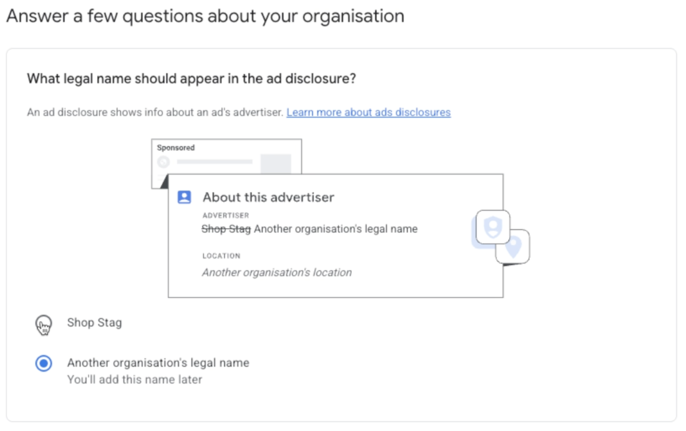This screenshot has width=686, height=431.
Task: Click the Sponsored label in the ad preview
Action: [x=176, y=148]
